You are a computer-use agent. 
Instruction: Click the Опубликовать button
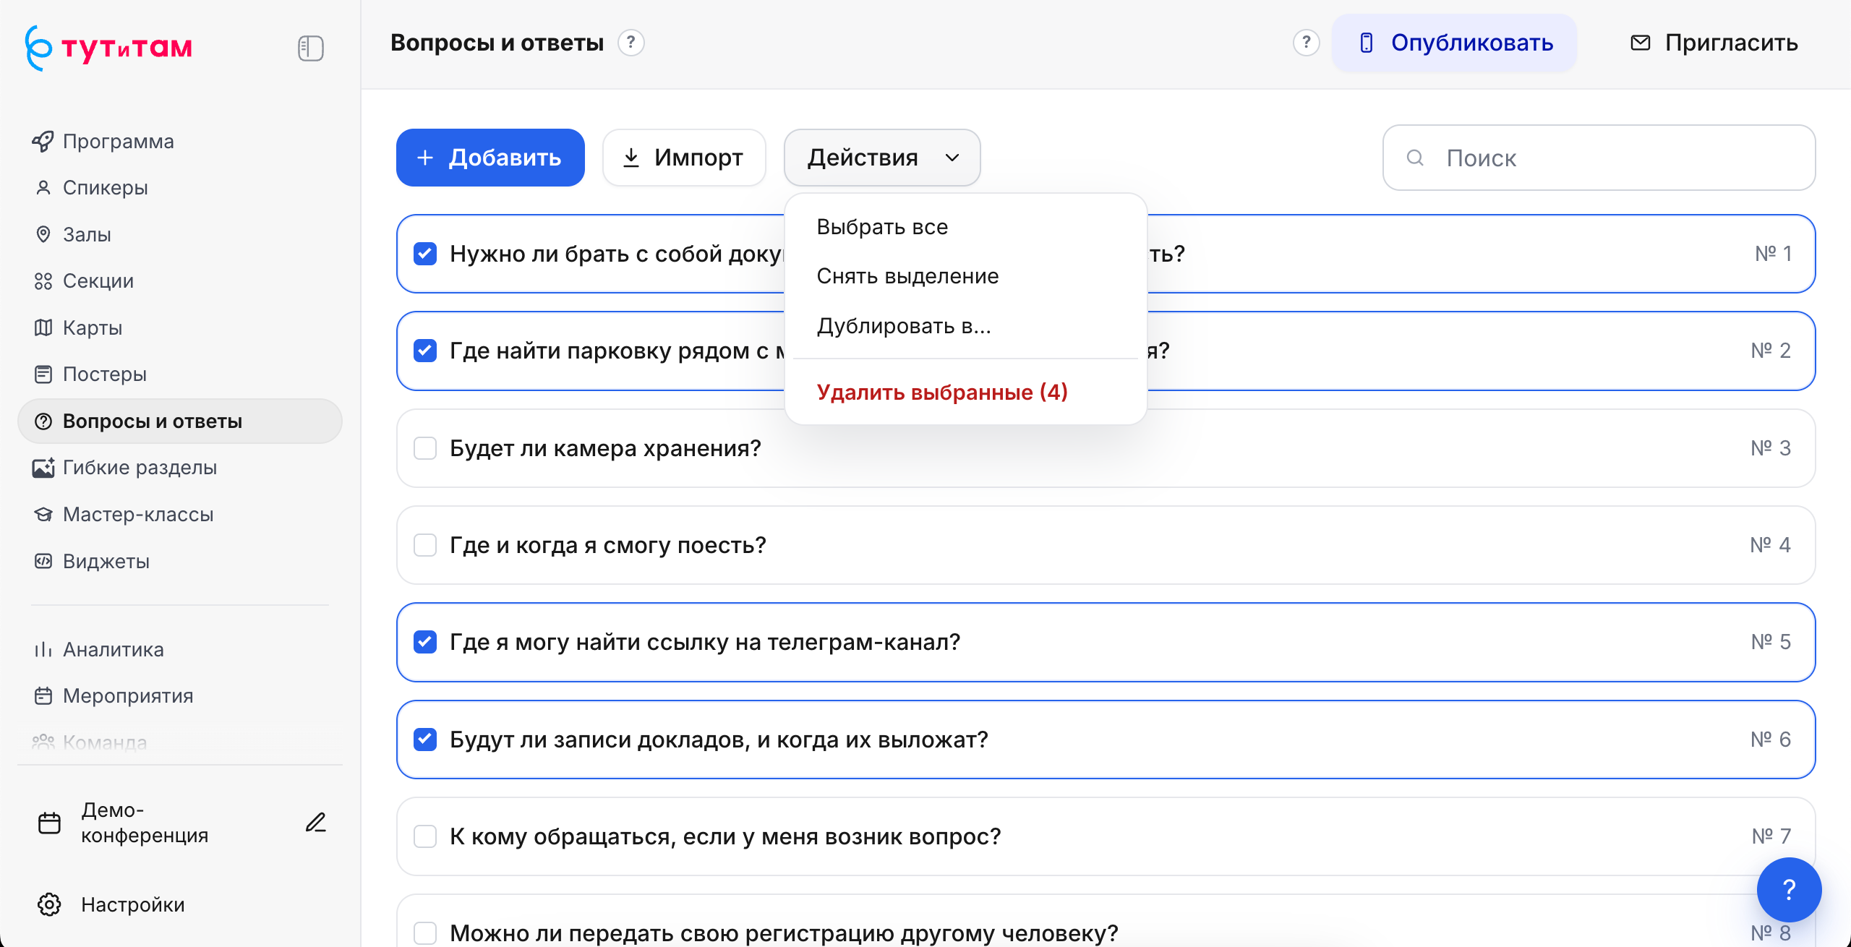tap(1455, 43)
